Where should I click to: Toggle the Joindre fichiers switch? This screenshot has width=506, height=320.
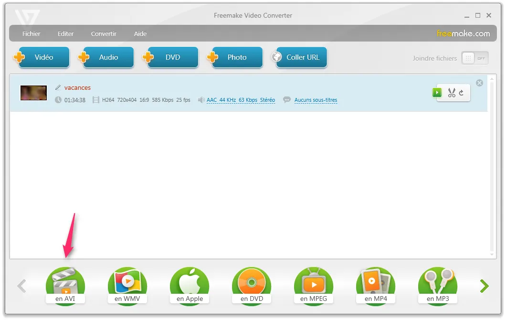coord(475,58)
